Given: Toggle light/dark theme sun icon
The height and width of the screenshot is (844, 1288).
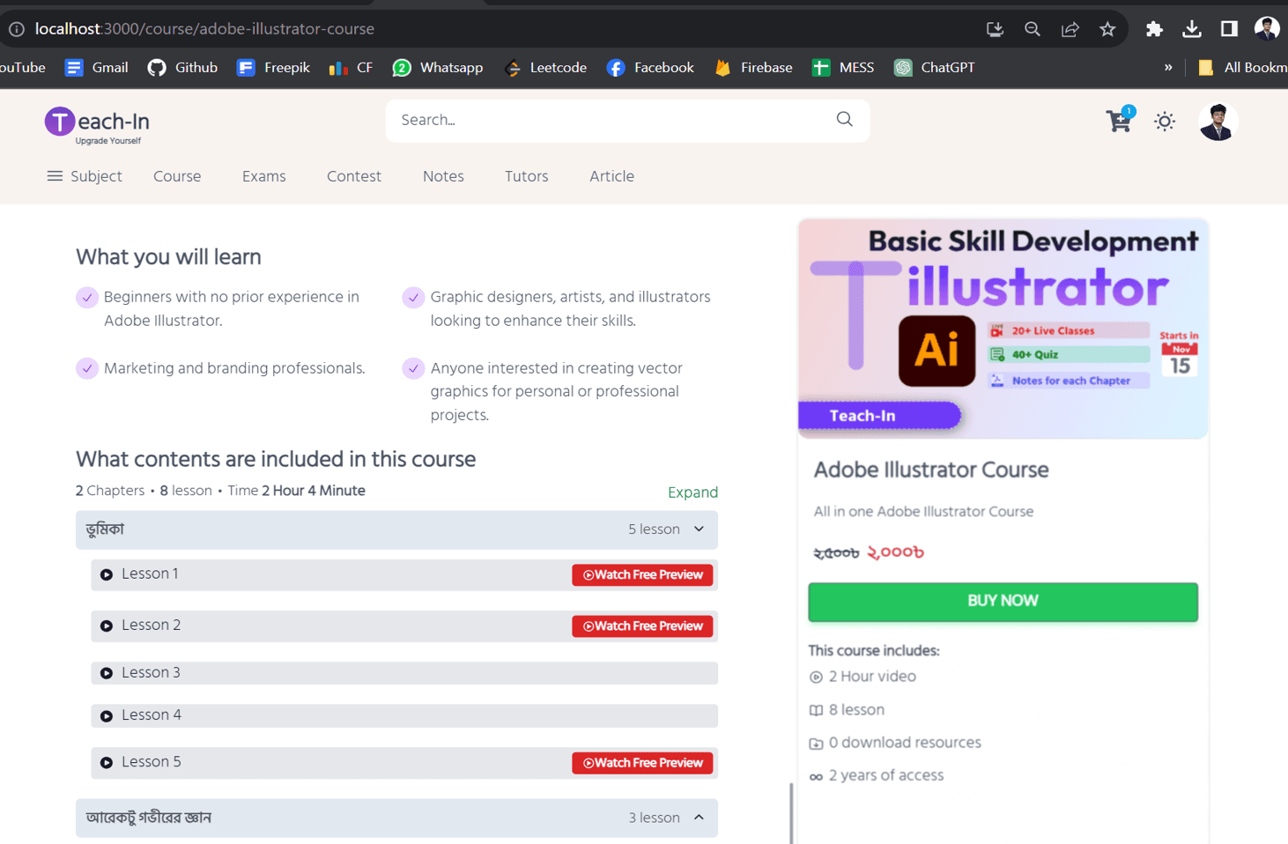Looking at the screenshot, I should pyautogui.click(x=1165, y=122).
